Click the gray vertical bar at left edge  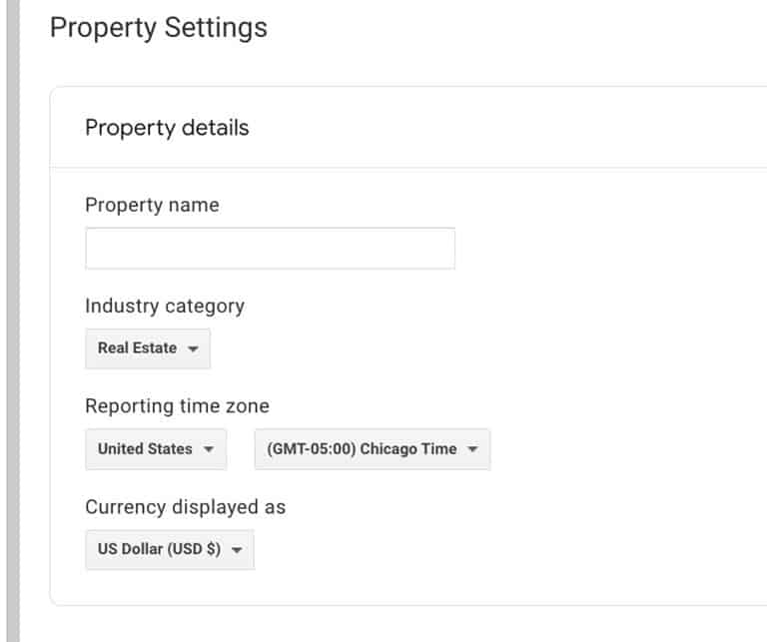tap(12, 320)
